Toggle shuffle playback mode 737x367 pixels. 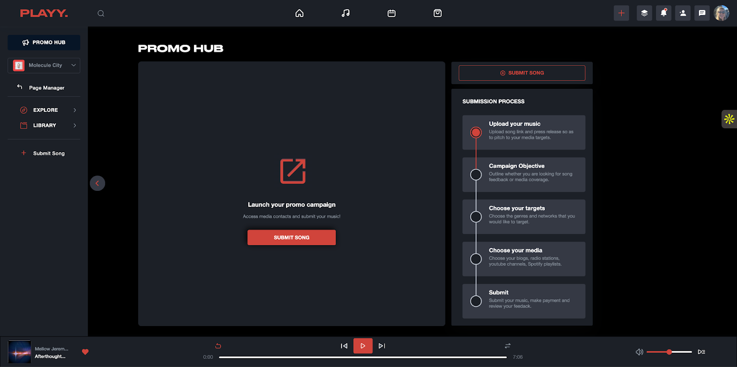click(x=508, y=346)
